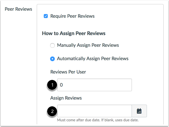Click the 'Must come after due date' hint text
The width and height of the screenshot is (169, 127).
pos(98,120)
